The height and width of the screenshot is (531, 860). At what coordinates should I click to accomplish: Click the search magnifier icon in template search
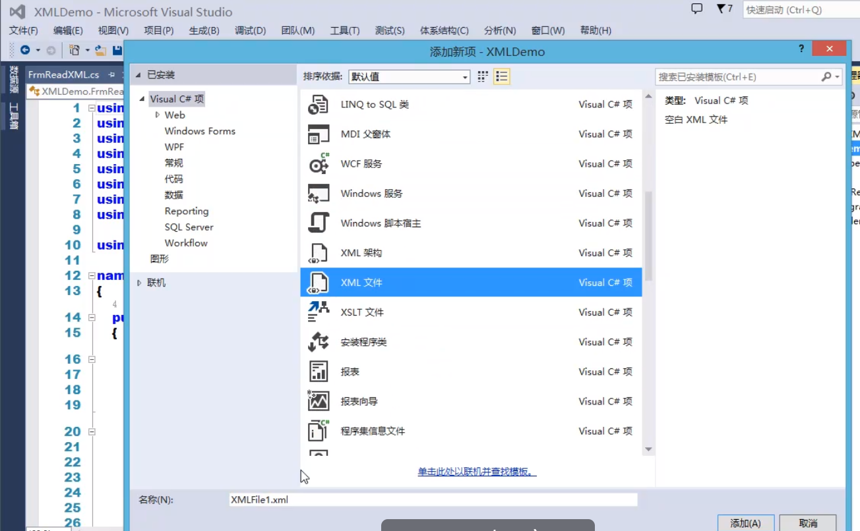(x=826, y=77)
